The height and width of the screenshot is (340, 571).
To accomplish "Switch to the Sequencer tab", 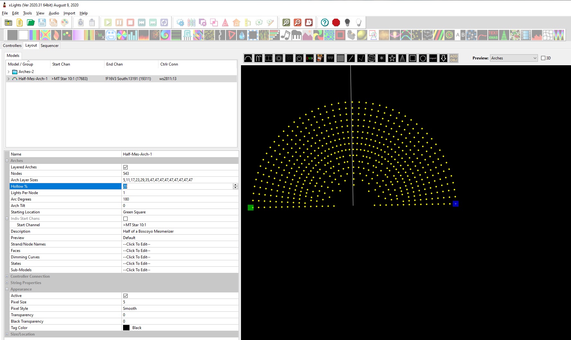I will point(49,45).
